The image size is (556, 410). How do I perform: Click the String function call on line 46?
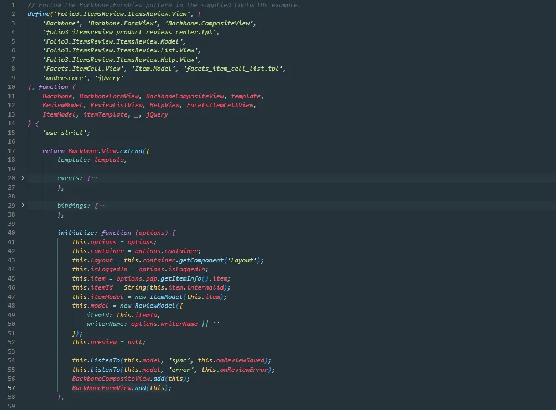pos(135,287)
